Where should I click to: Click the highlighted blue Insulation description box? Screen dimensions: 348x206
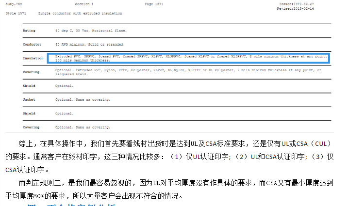click(187, 59)
